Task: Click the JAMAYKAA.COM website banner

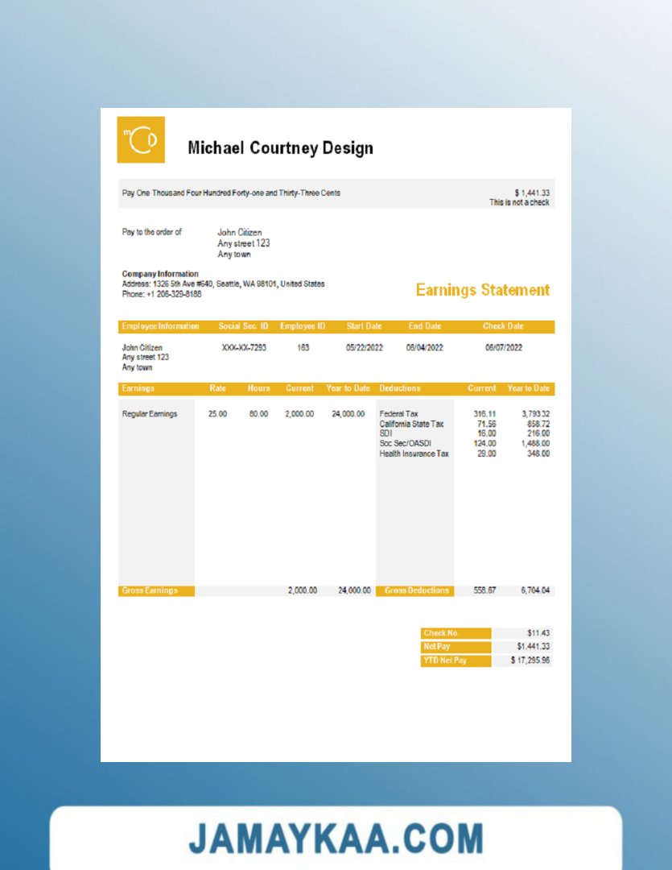Action: tap(336, 839)
